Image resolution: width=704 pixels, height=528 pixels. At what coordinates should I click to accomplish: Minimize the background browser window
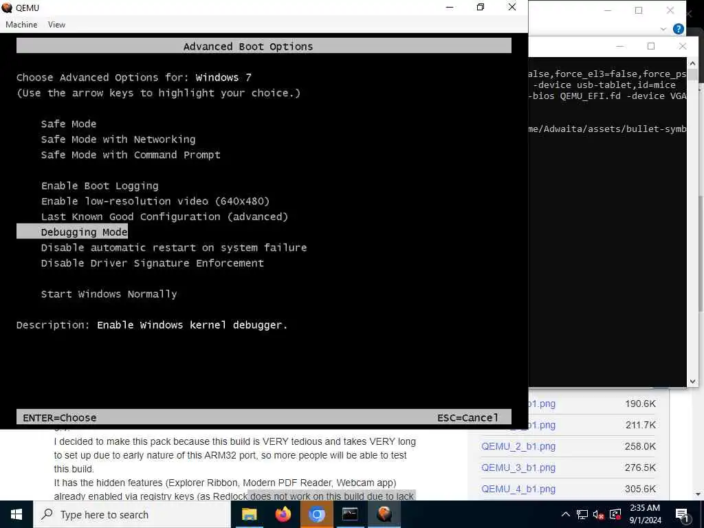pos(608,10)
